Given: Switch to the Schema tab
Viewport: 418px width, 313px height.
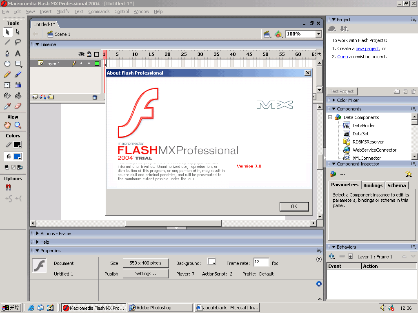Looking at the screenshot, I should [x=397, y=185].
